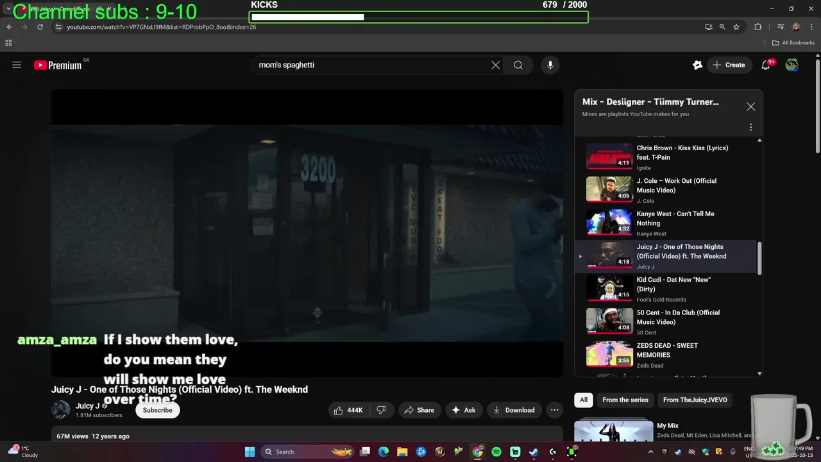The image size is (821, 462).
Task: Open site information icon in address bar
Action: click(x=58, y=27)
